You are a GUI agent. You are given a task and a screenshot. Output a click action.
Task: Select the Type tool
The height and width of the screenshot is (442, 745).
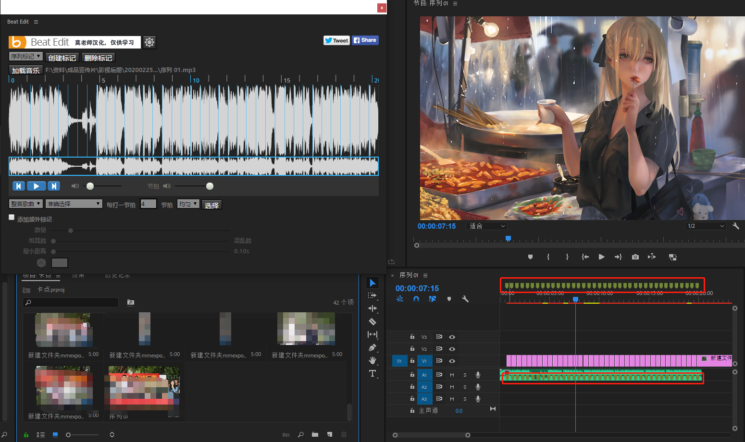tap(372, 373)
